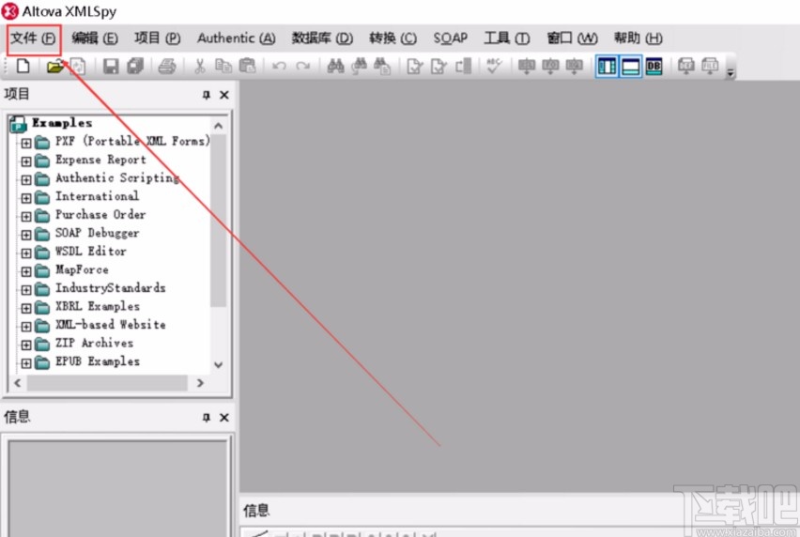Screen dimensions: 800x537
Task: Expand the Expense Report folder
Action: 26,161
